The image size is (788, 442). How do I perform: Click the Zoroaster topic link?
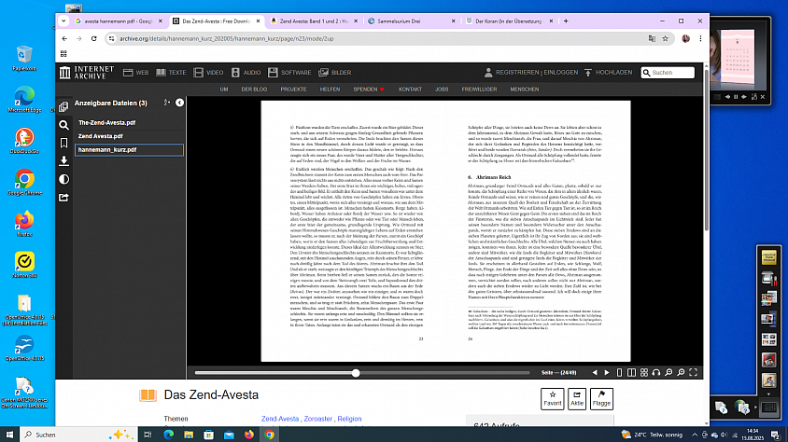click(317, 419)
